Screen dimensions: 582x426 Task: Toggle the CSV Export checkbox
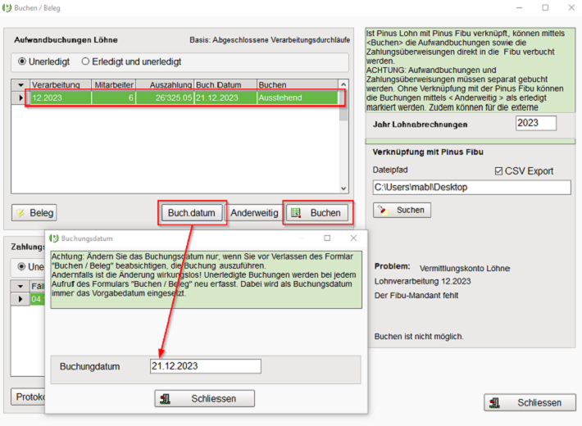pyautogui.click(x=498, y=171)
